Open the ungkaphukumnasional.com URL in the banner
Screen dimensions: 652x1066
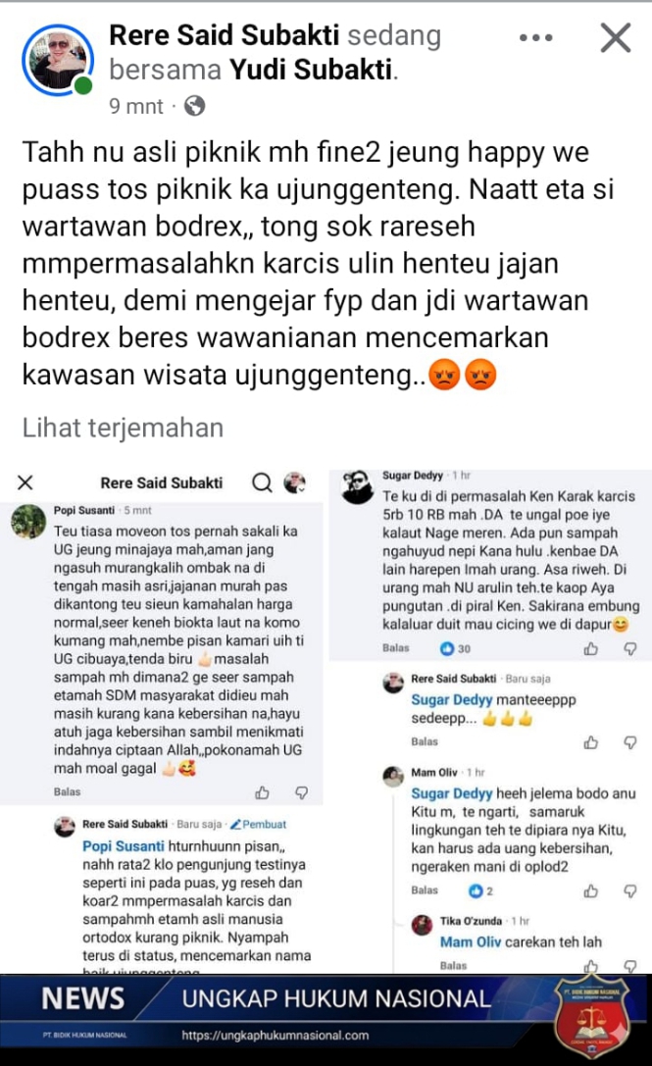pos(275,1036)
